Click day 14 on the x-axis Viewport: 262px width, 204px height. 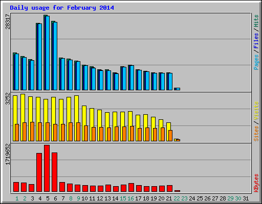[115, 198]
